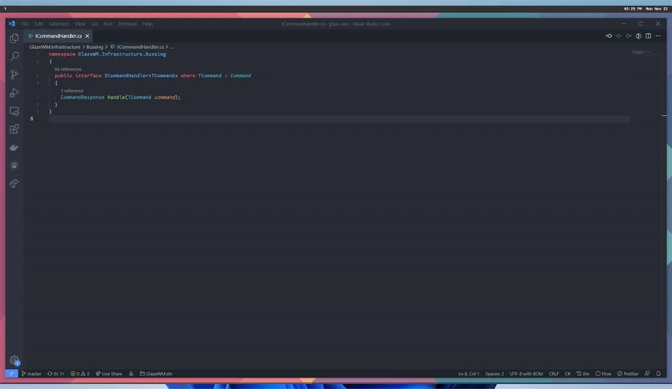Screen dimensions: 672x389
Task: Open the errors and warnings status indicator
Action: [x=80, y=374]
